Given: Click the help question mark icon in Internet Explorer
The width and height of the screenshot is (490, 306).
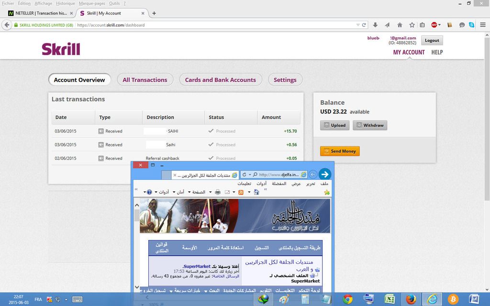Looking at the screenshot, I should (149, 192).
